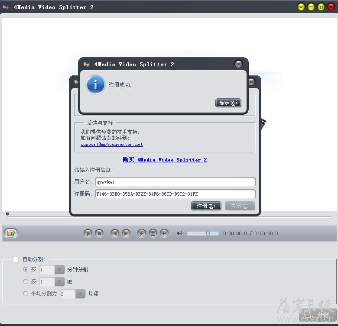Close the registration dialog window
Image resolution: width=338 pixels, height=326 pixels.
pos(251,82)
